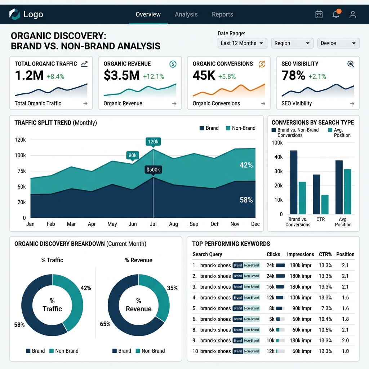The image size is (369, 369).
Task: Toggle Non-Brand series in Traffic Split legend
Action: (x=240, y=128)
